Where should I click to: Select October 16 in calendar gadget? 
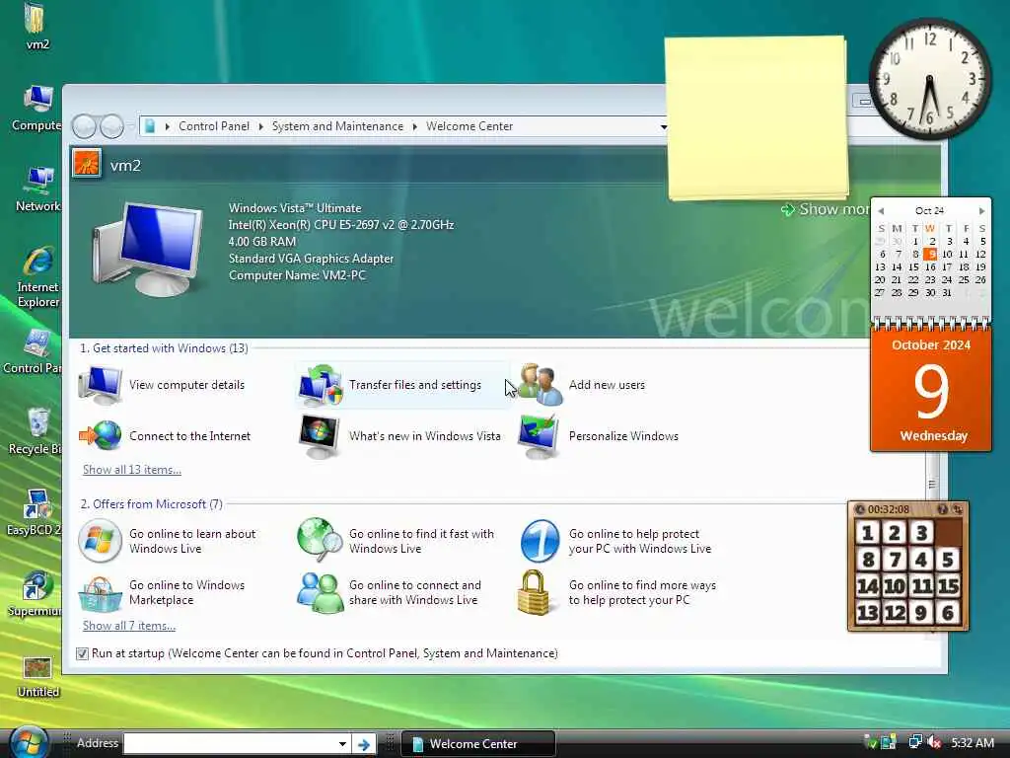point(930,266)
